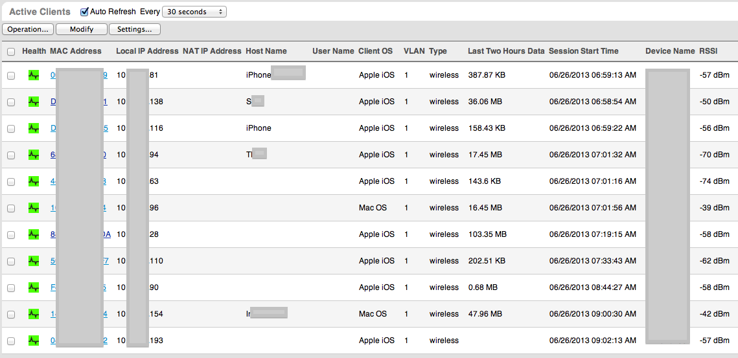Click health icon for IP ending 138
Image resolution: width=738 pixels, height=358 pixels.
click(x=34, y=102)
